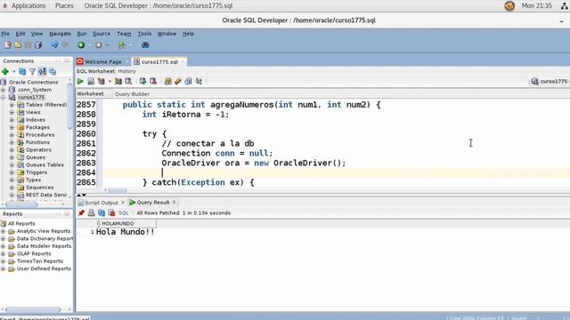
Task: Expand the Triggers tree node
Action: point(12,172)
